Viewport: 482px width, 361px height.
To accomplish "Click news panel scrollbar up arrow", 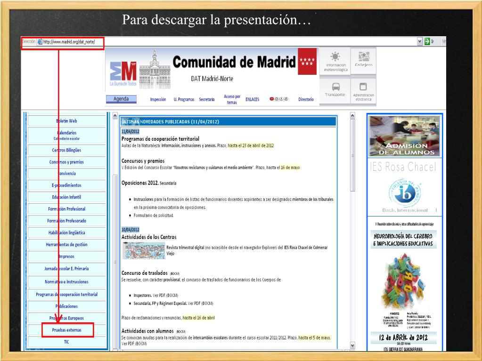I will click(x=352, y=116).
